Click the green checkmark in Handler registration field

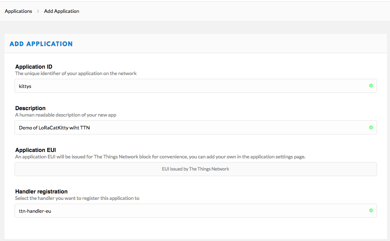[371, 211]
